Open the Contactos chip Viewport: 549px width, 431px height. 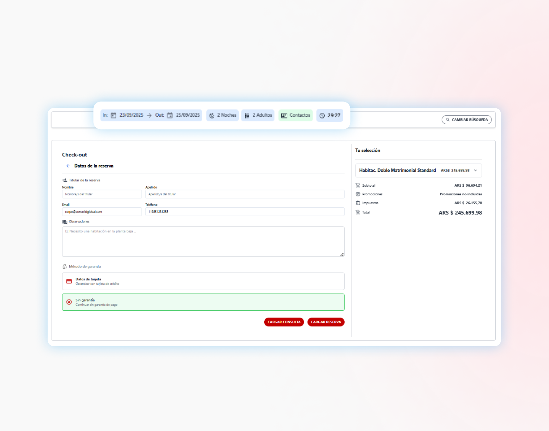point(296,115)
